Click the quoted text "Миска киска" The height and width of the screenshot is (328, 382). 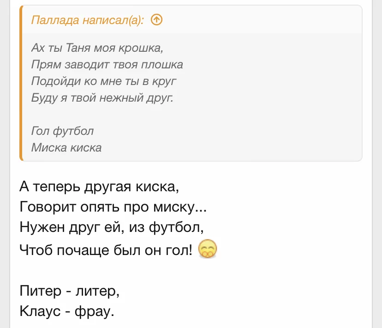pos(66,147)
